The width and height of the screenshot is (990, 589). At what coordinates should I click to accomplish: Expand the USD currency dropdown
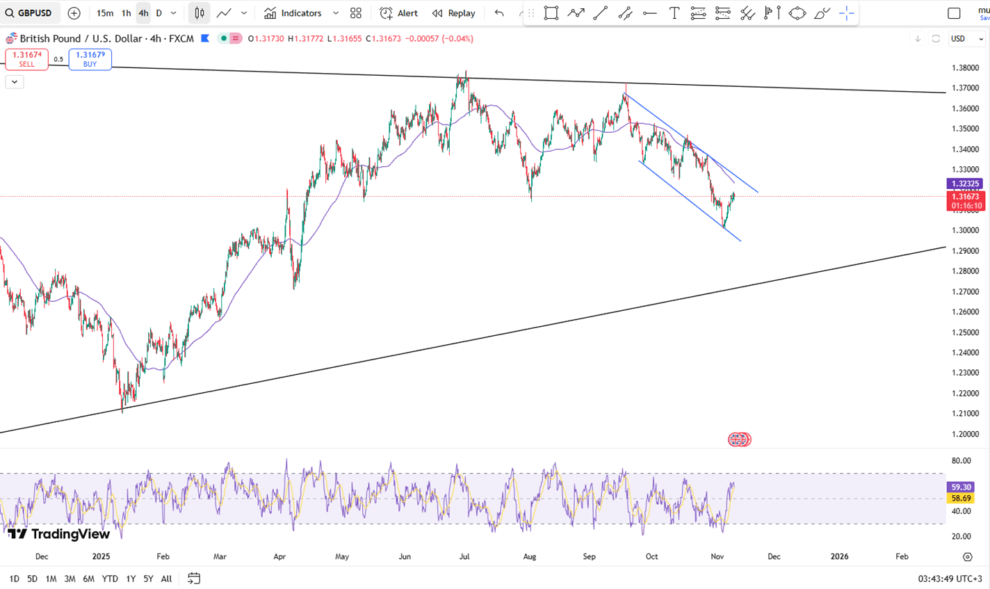tap(967, 39)
